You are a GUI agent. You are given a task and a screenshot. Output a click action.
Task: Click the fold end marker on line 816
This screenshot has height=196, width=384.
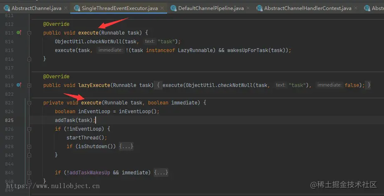coord(29,59)
